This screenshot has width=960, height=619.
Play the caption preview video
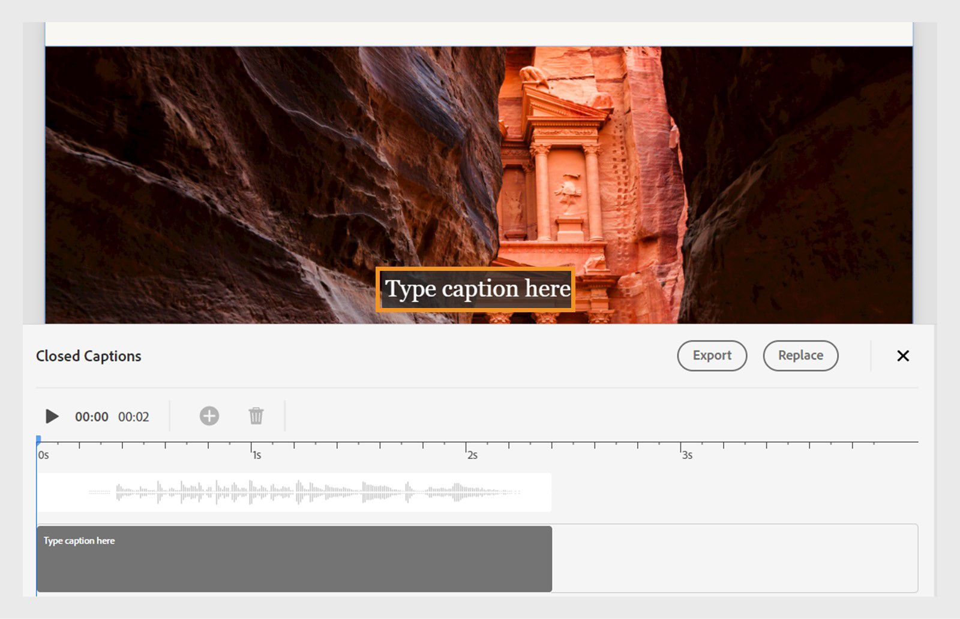(52, 416)
